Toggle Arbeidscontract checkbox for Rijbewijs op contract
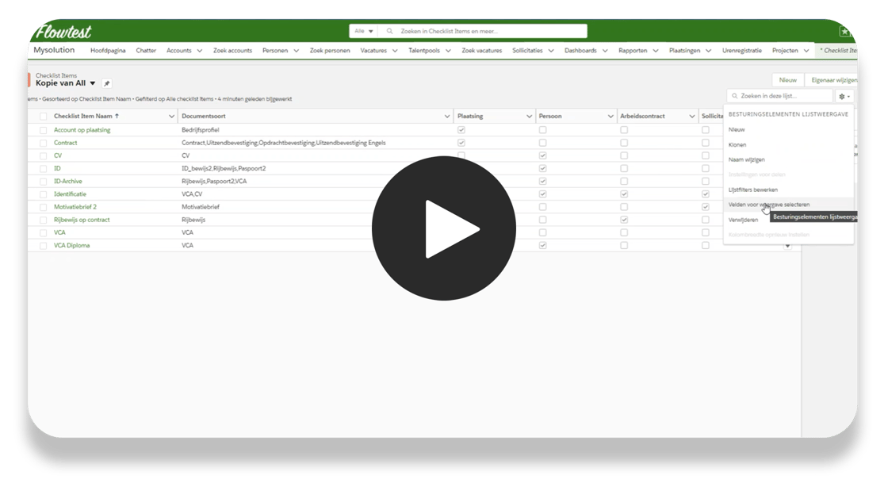 click(624, 220)
